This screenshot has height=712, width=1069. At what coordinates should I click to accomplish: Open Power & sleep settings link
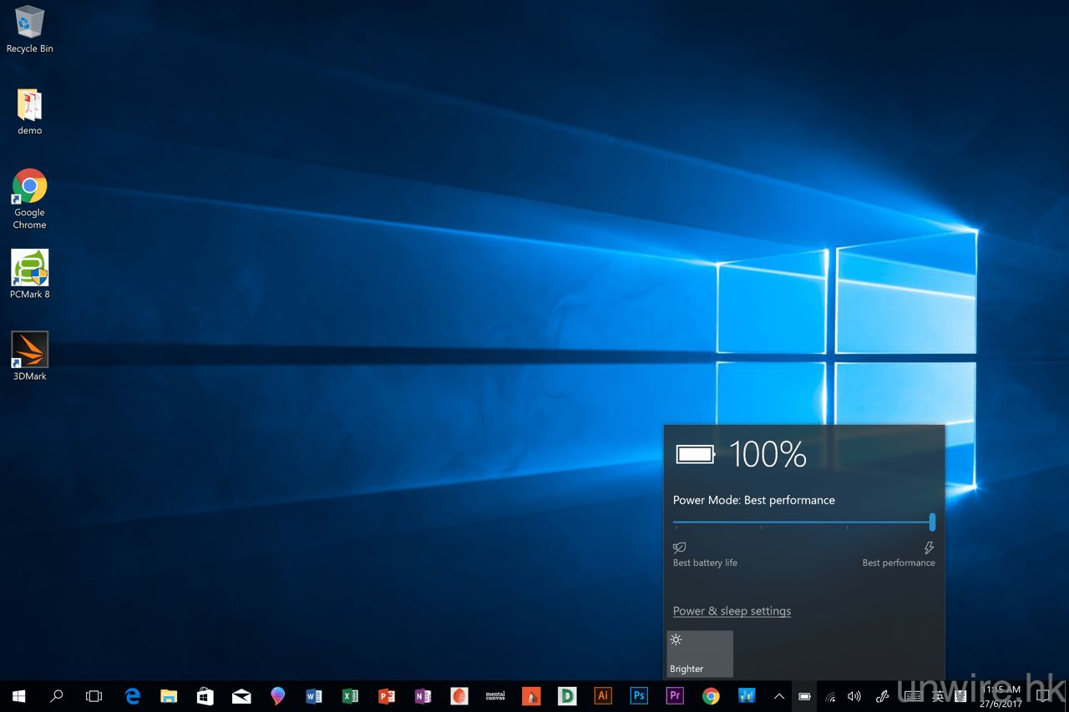pos(732,611)
